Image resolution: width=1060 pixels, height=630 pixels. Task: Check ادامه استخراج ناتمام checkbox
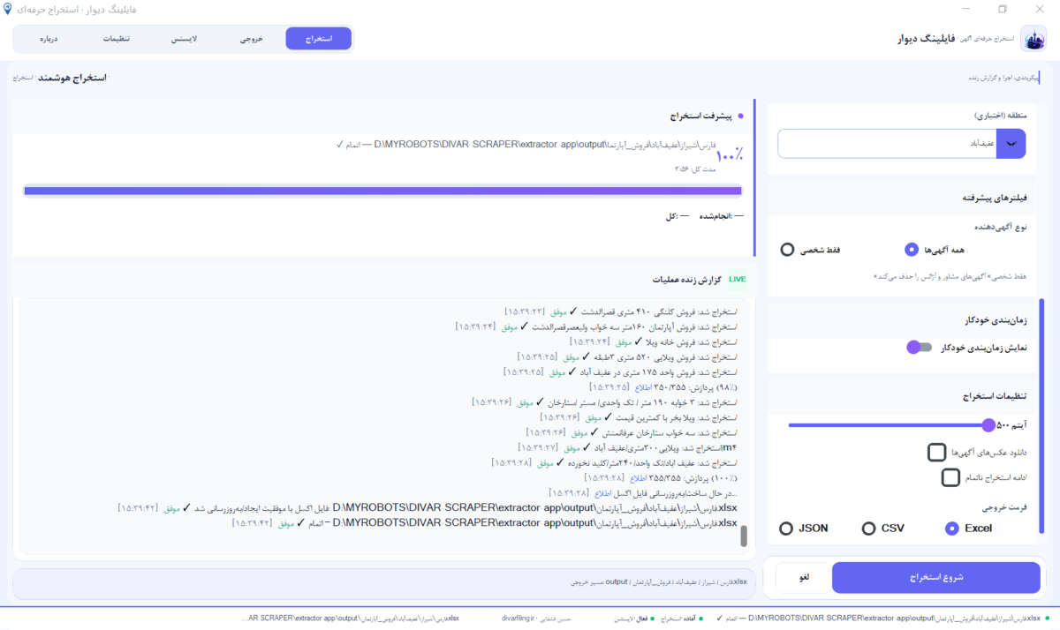950,478
